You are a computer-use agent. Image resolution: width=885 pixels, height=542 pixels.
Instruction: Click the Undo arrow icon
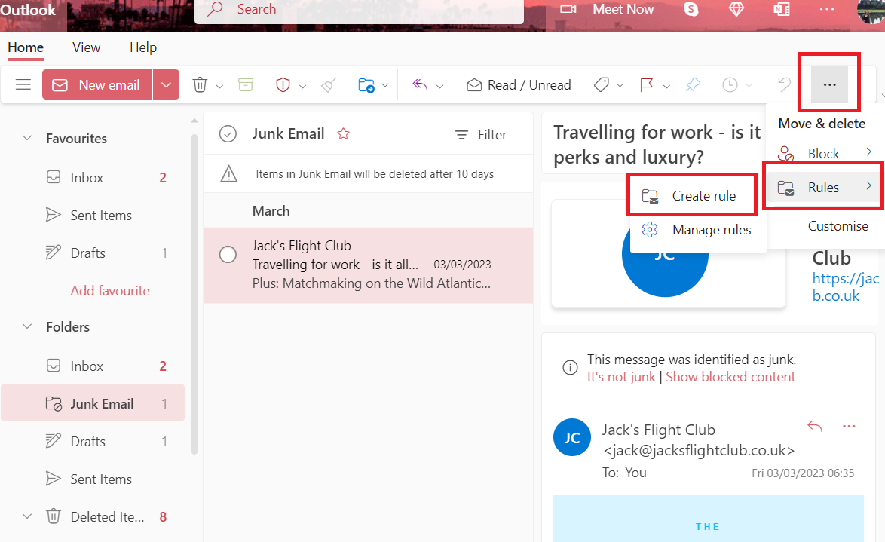(x=784, y=85)
